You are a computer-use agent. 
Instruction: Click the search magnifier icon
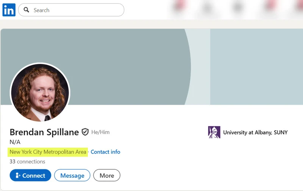point(26,10)
